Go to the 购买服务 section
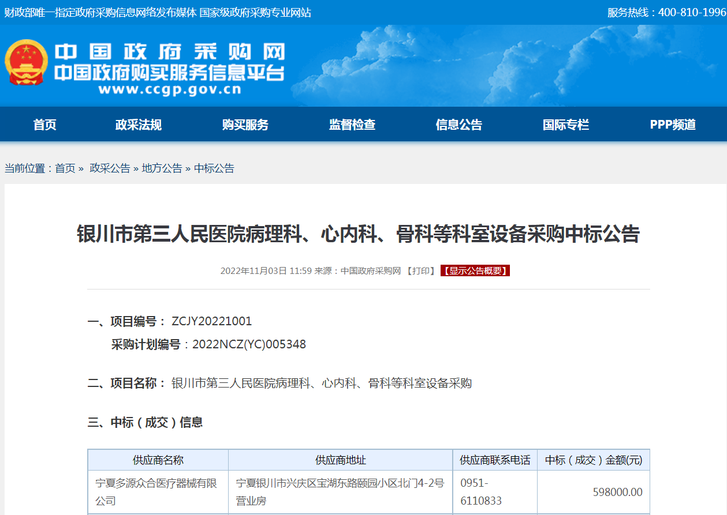Viewport: 727px width, 515px height. pos(245,125)
